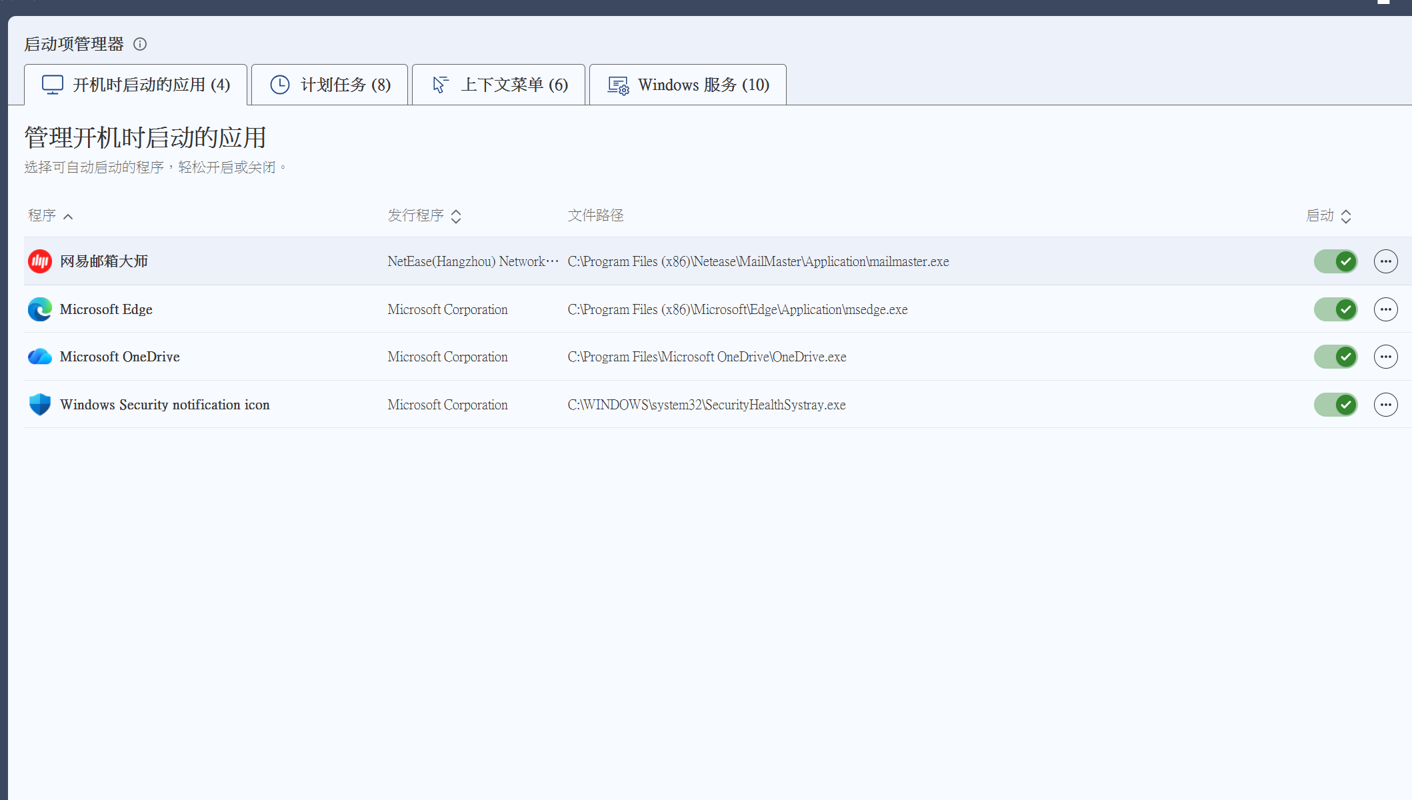1412x800 pixels.
Task: Toggle Microsoft Edge startup switch
Action: click(x=1336, y=309)
